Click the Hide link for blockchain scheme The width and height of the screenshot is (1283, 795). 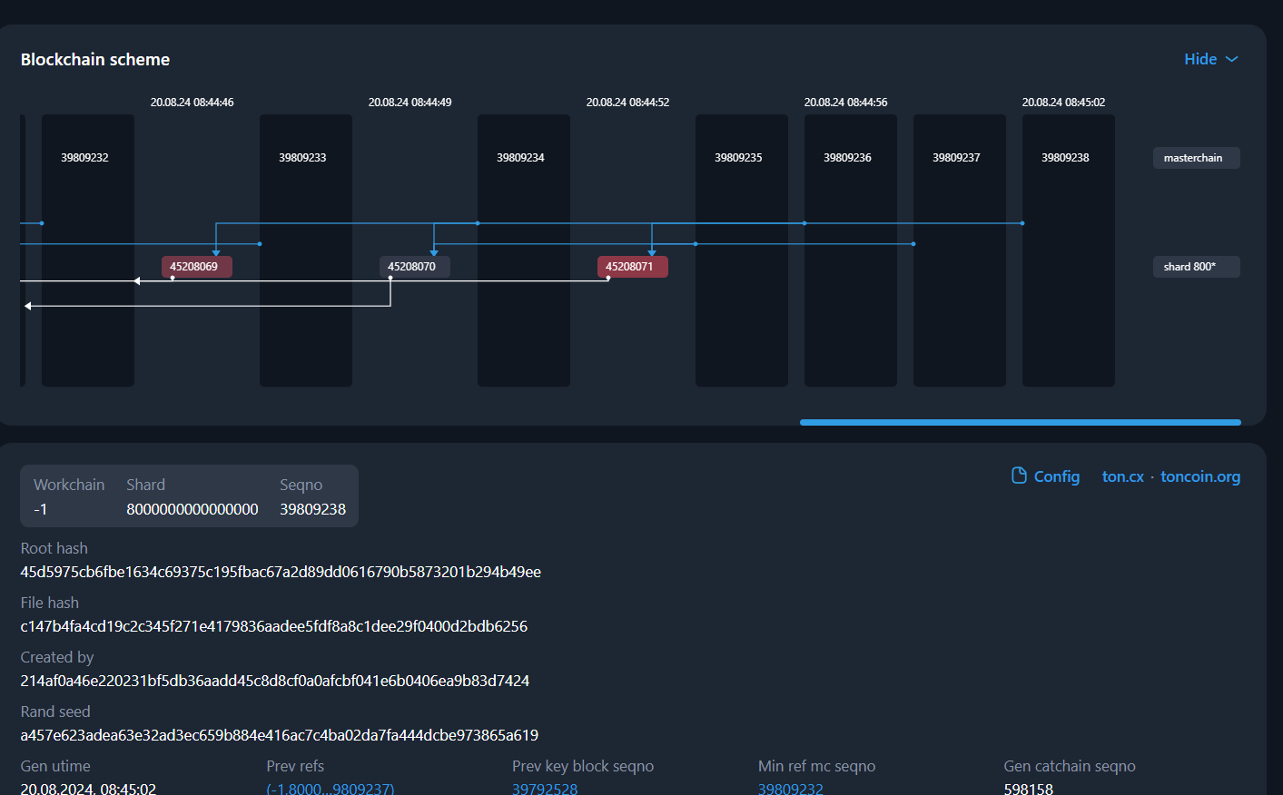tap(1200, 59)
